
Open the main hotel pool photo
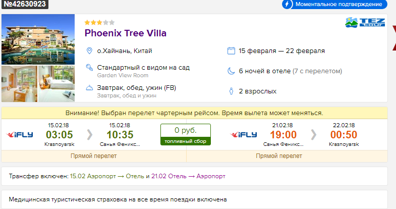coord(38,39)
